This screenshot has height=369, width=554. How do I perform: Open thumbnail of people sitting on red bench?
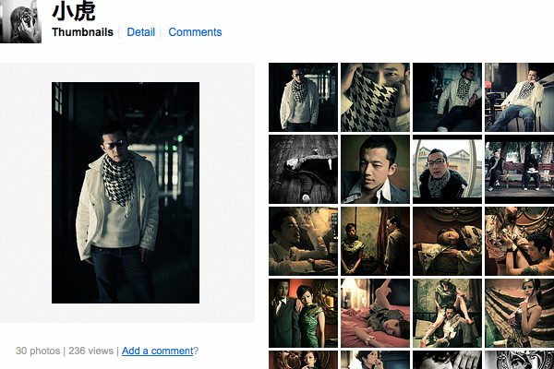(519, 170)
